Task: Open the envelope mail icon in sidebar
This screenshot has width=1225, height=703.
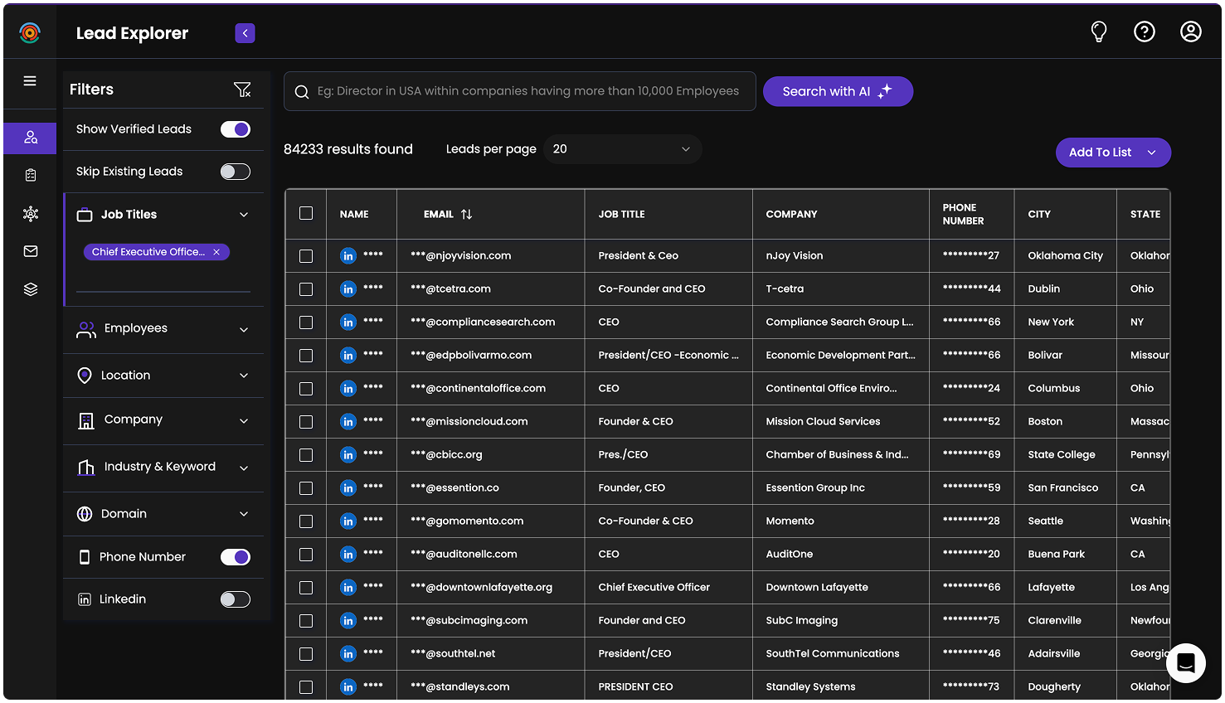Action: pos(31,251)
